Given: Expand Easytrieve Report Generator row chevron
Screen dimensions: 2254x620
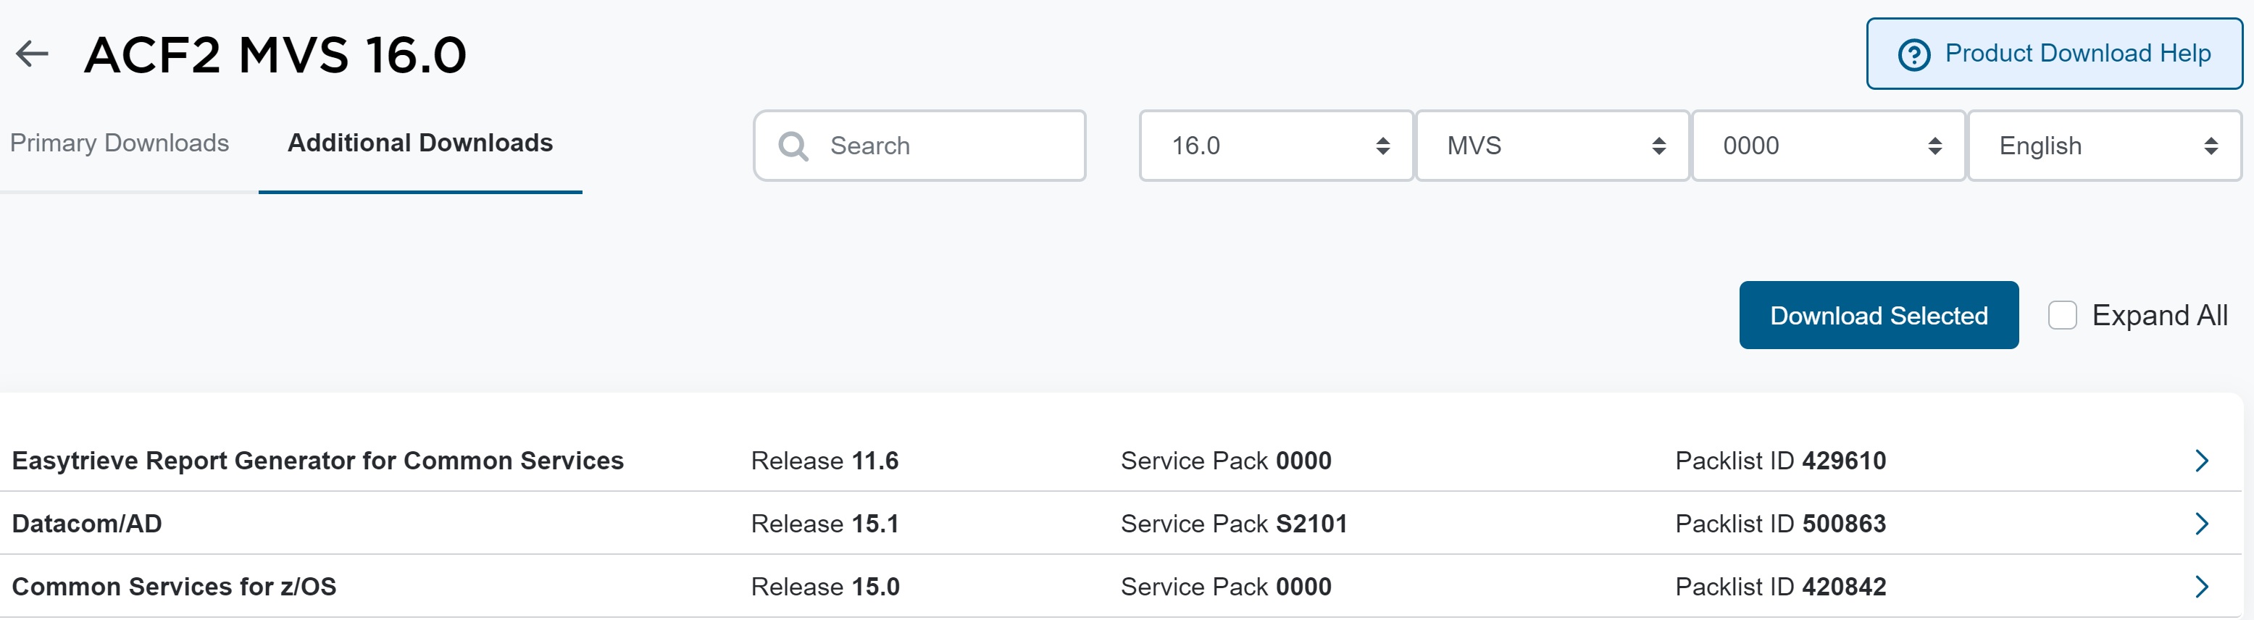Looking at the screenshot, I should pyautogui.click(x=2202, y=461).
